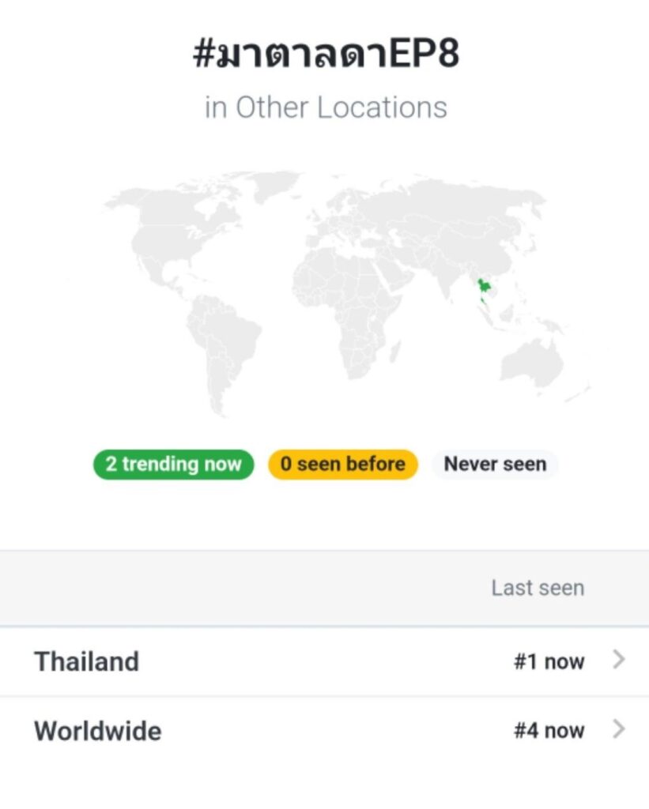Click the '#1 now' rank for Thailand
The height and width of the screenshot is (809, 649).
pyautogui.click(x=549, y=661)
